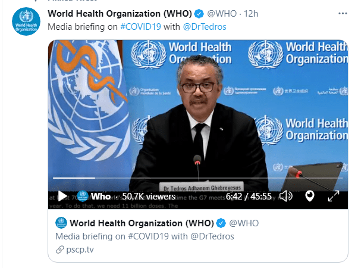The image size is (358, 268).
Task: Click verified badge beside top WHO name
Action: pos(199,14)
